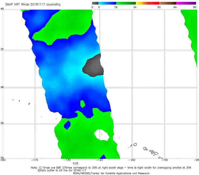Select the magenta-purple color bar segment
199x175 pixels.
[x=186, y=3]
